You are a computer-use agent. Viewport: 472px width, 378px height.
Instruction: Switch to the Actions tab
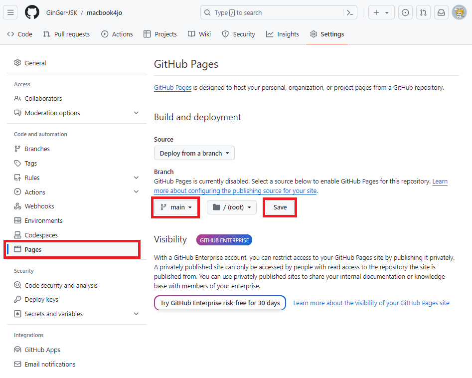[x=117, y=34]
